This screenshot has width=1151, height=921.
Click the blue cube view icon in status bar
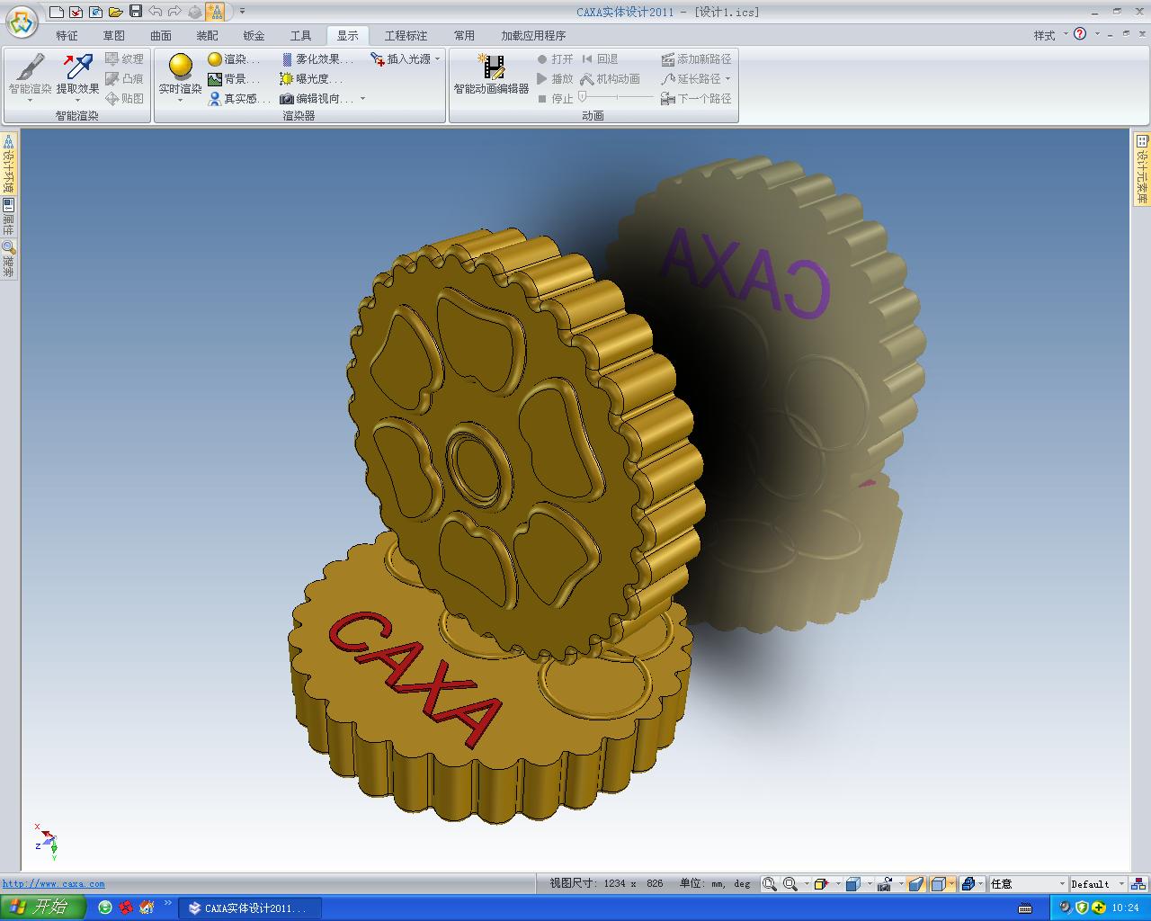click(x=853, y=884)
